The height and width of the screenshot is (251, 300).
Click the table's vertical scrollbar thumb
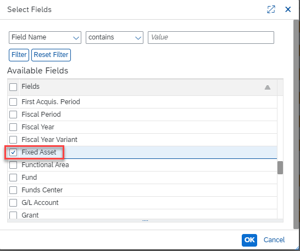click(280, 168)
